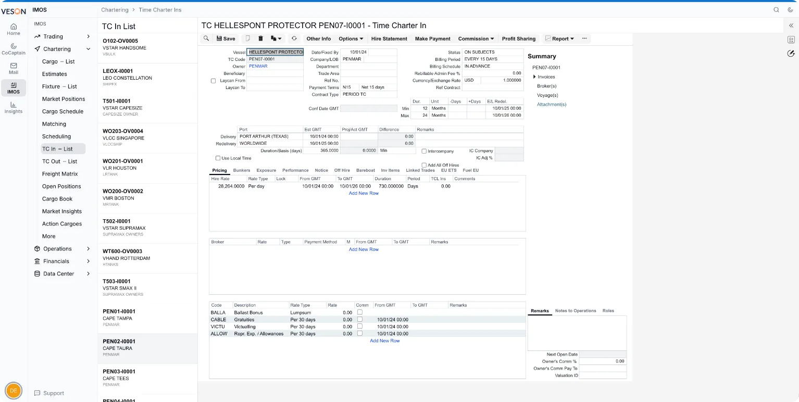Open the checklist panel icon on right

pos(791,40)
